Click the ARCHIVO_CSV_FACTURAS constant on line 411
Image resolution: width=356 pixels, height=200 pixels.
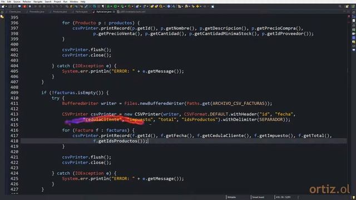click(239, 104)
